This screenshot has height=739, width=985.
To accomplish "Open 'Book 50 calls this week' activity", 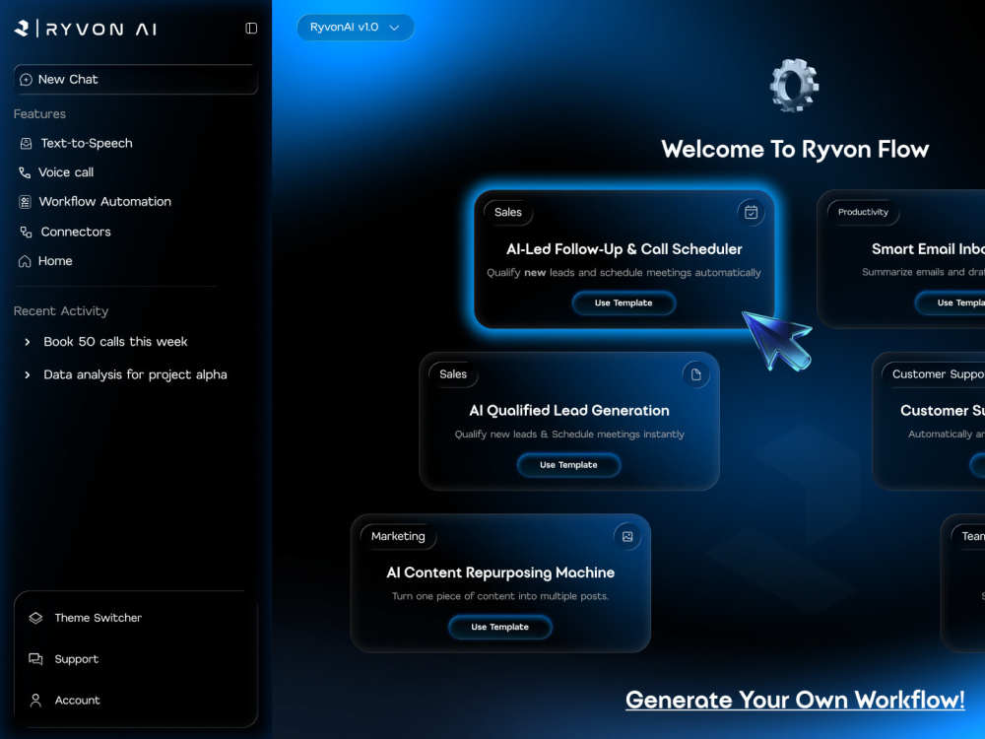I will (x=115, y=342).
